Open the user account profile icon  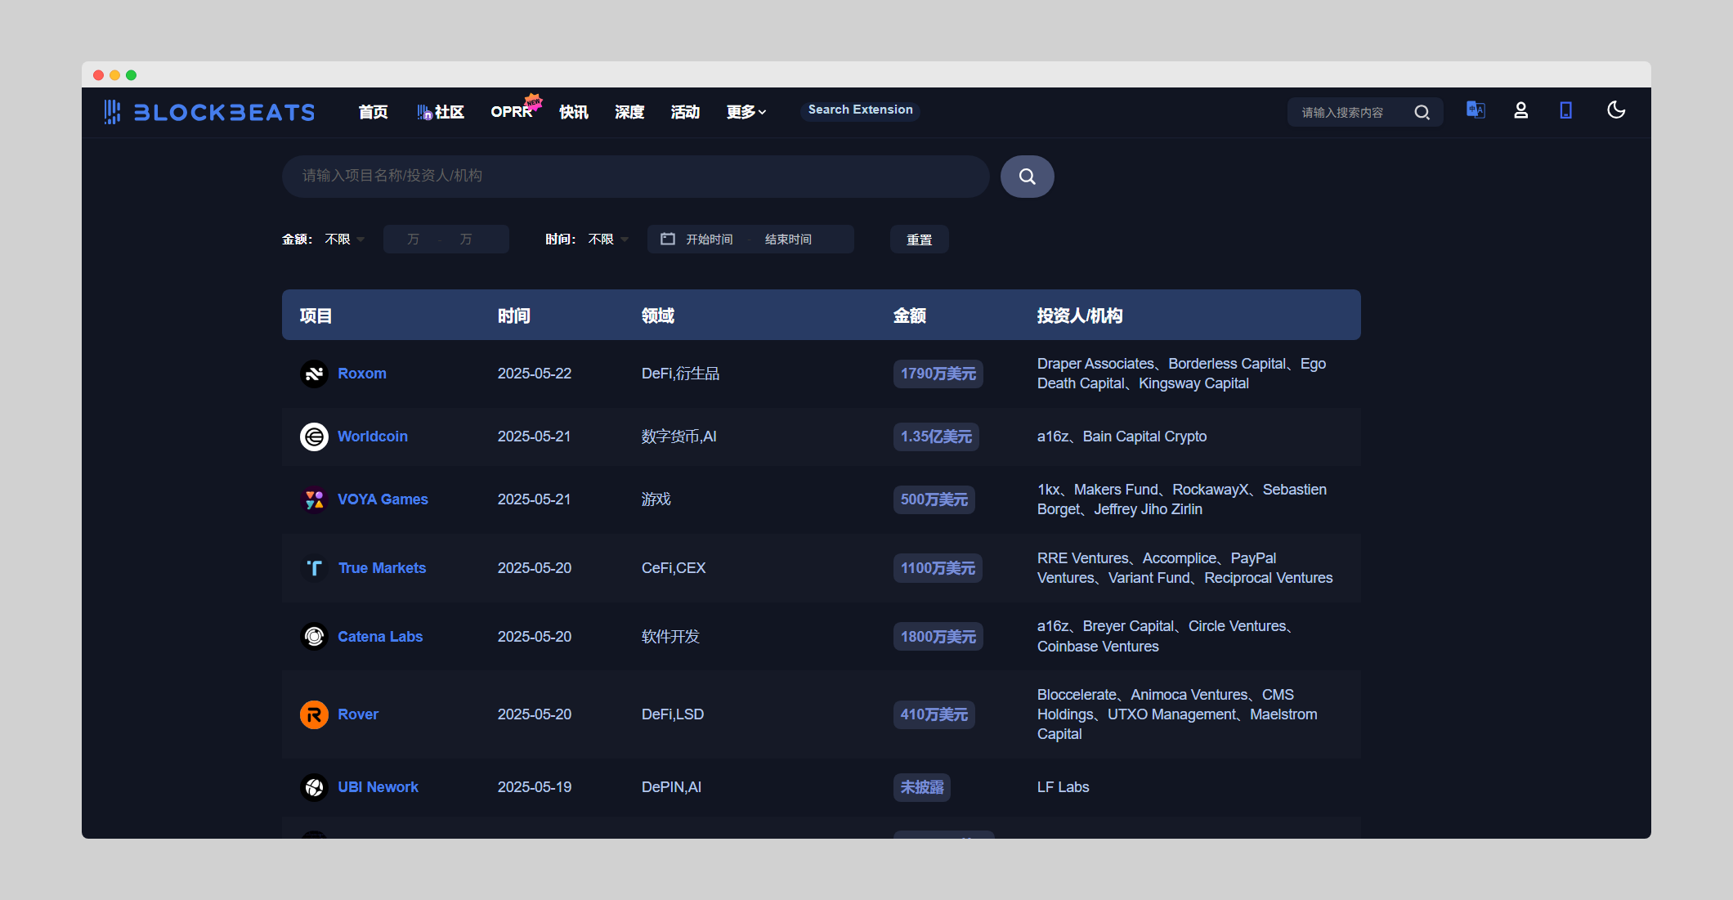point(1520,110)
